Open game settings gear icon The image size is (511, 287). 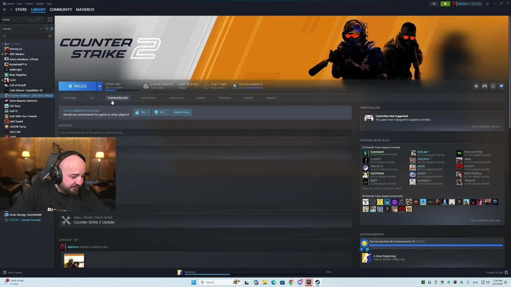(x=476, y=86)
